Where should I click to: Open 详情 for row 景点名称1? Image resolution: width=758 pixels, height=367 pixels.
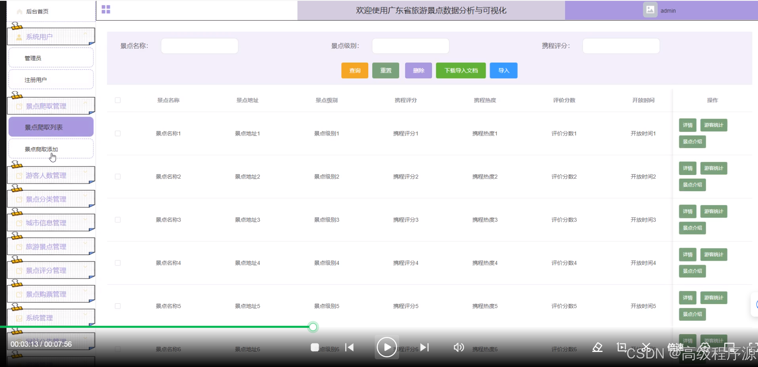point(688,125)
